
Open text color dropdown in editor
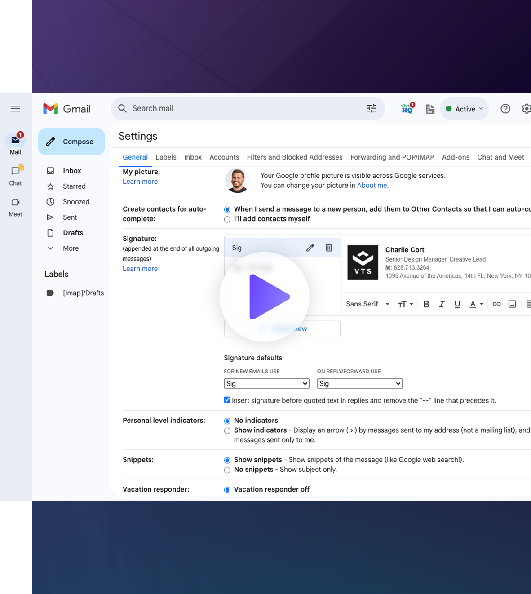(x=476, y=304)
